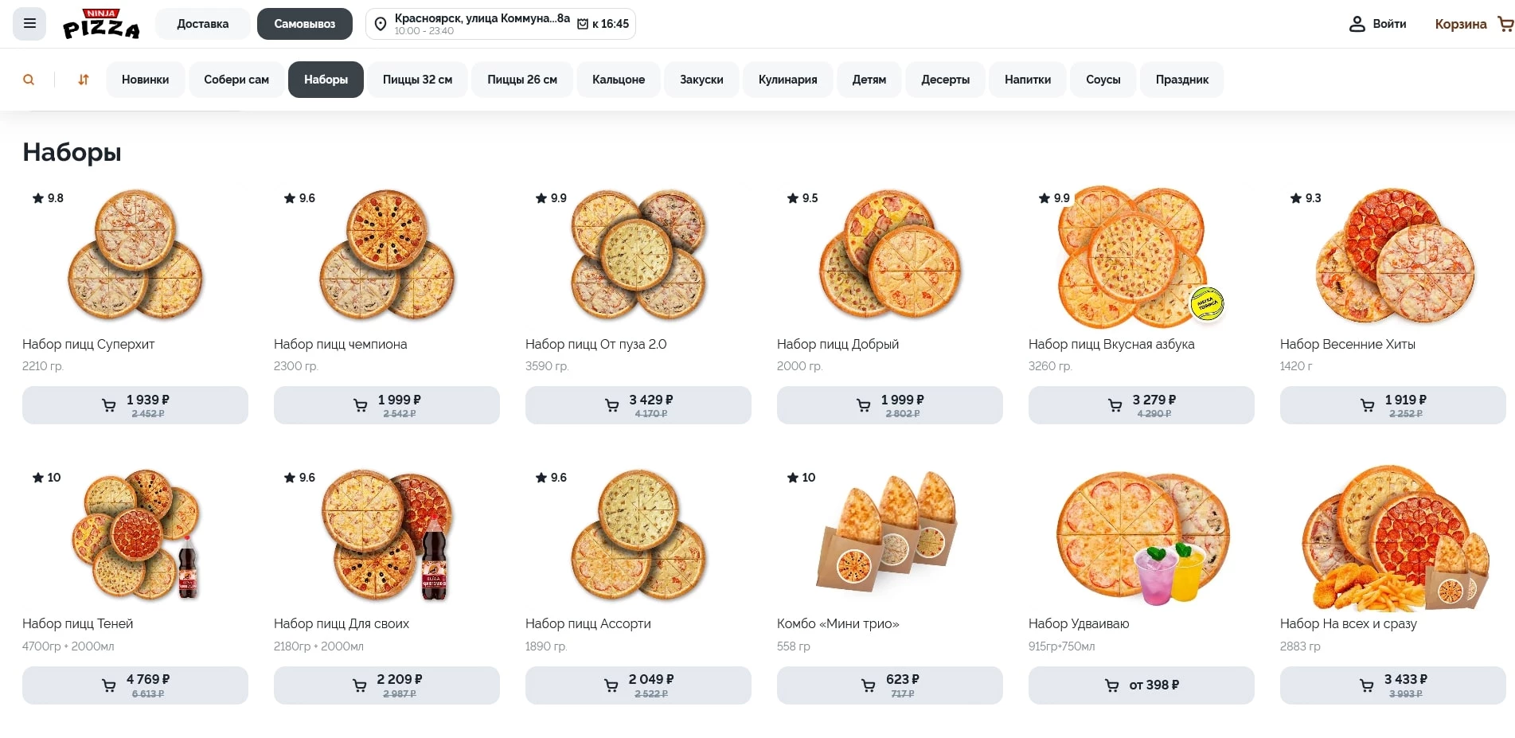Open the search magnifier icon
The height and width of the screenshot is (738, 1515).
click(29, 80)
